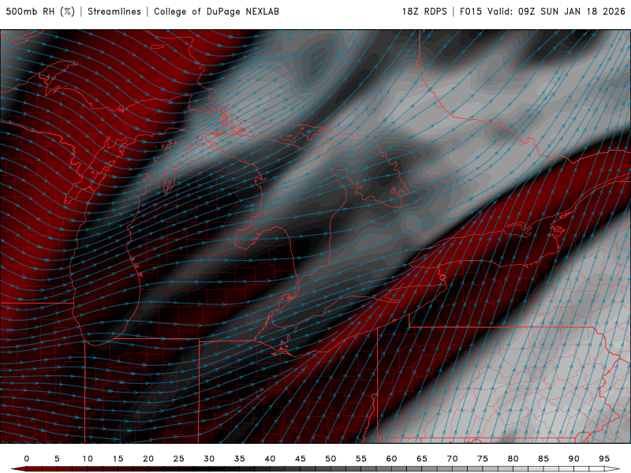The height and width of the screenshot is (473, 631).
Task: Click the '90' color scale label
Action: click(x=574, y=459)
